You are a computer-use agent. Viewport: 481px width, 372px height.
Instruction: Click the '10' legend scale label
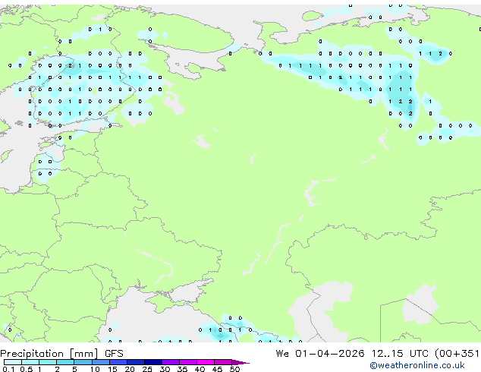(x=95, y=369)
